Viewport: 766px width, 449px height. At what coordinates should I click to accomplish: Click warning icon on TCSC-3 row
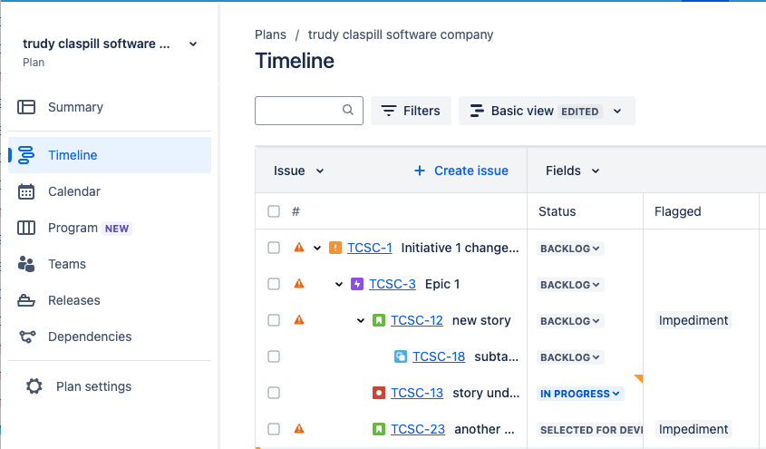(299, 283)
